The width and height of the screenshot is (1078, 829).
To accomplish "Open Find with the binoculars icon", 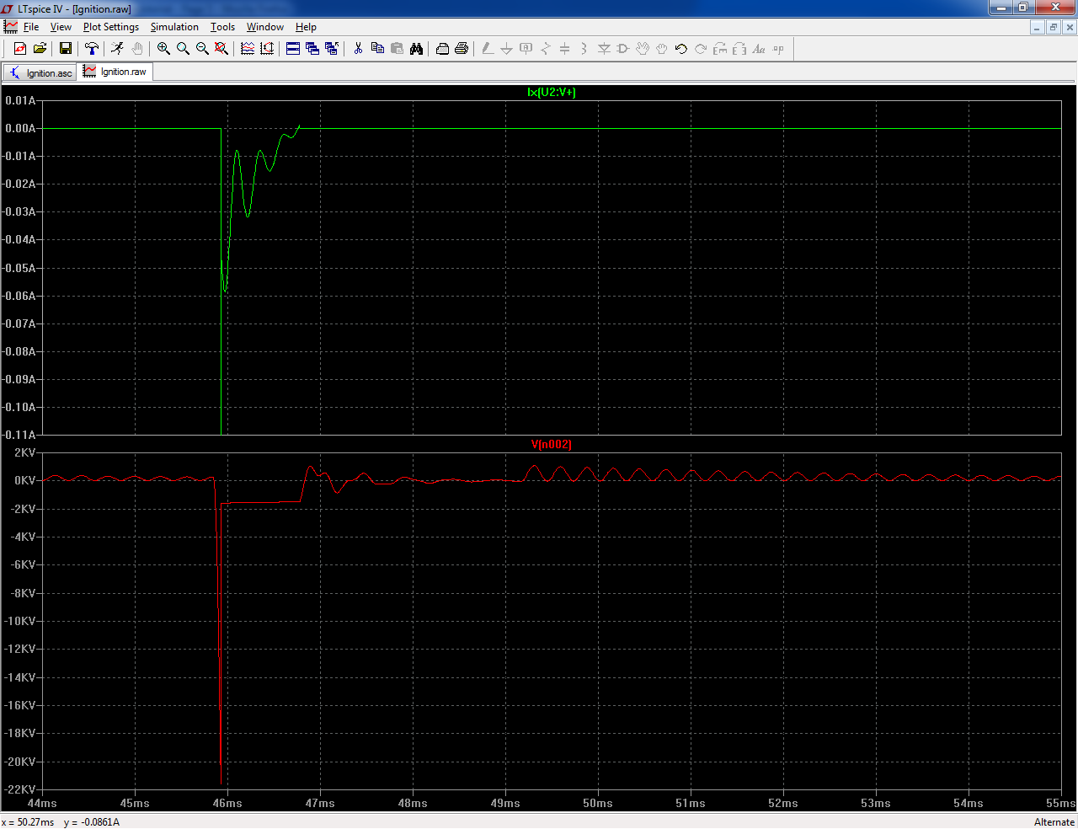I will (416, 49).
